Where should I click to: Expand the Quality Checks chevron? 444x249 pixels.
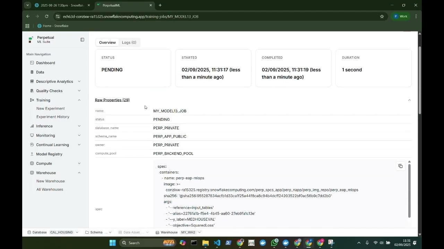point(79,91)
